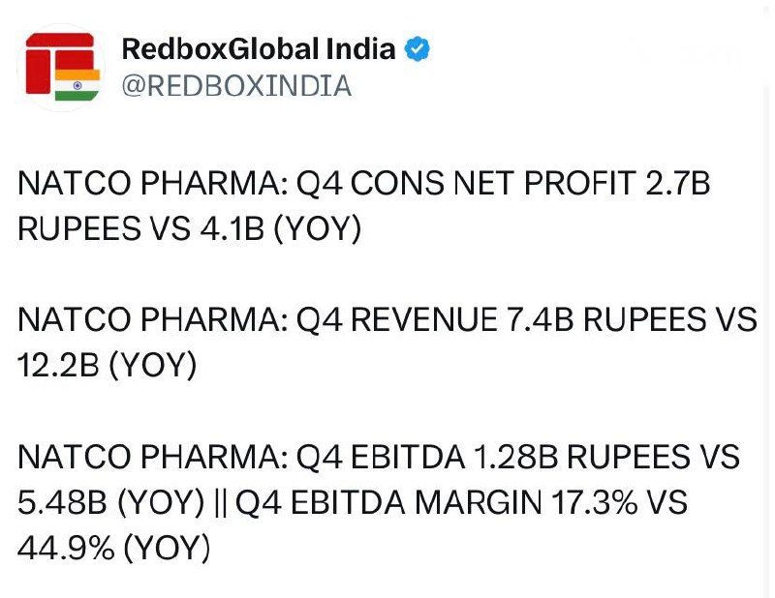Viewport: 775px width, 598px height.
Task: Open the @REDBOXINDIA handle link
Action: pyautogui.click(x=236, y=85)
